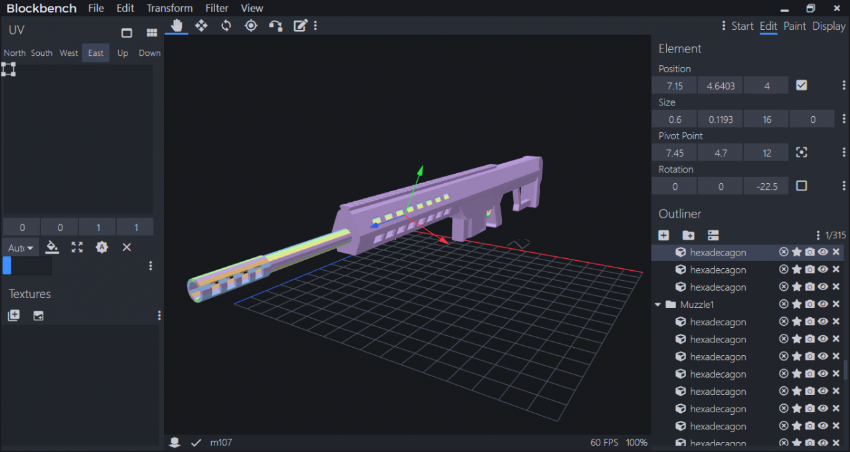
Task: Toggle the checkbox next to Position fields
Action: pos(802,86)
